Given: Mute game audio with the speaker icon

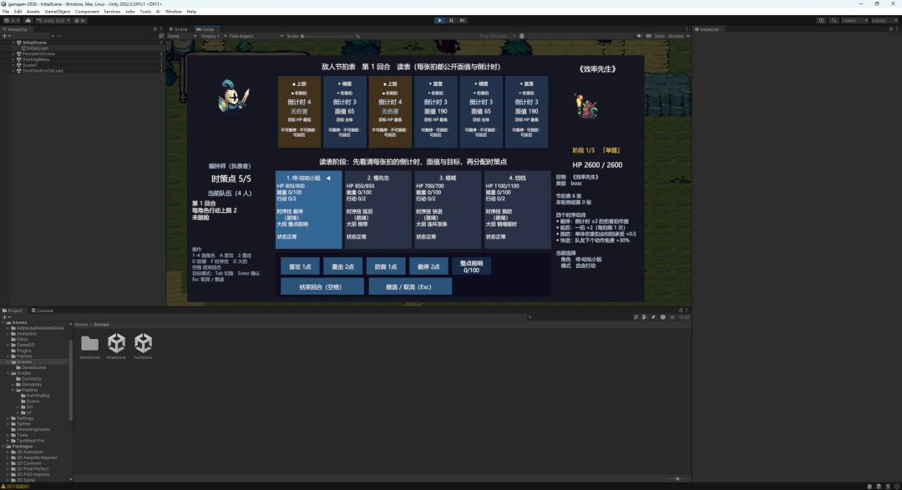Looking at the screenshot, I should click(x=639, y=36).
